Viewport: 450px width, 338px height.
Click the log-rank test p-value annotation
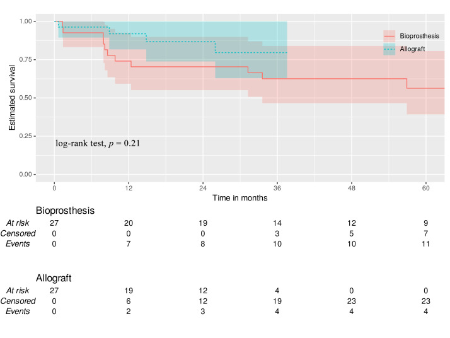(98, 143)
